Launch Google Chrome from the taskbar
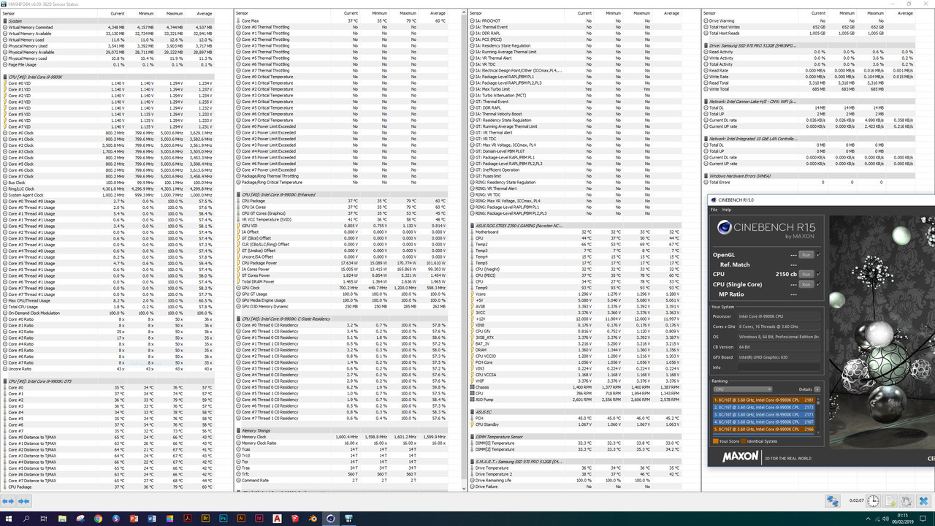Viewport: 935px width, 526px height. click(98, 519)
